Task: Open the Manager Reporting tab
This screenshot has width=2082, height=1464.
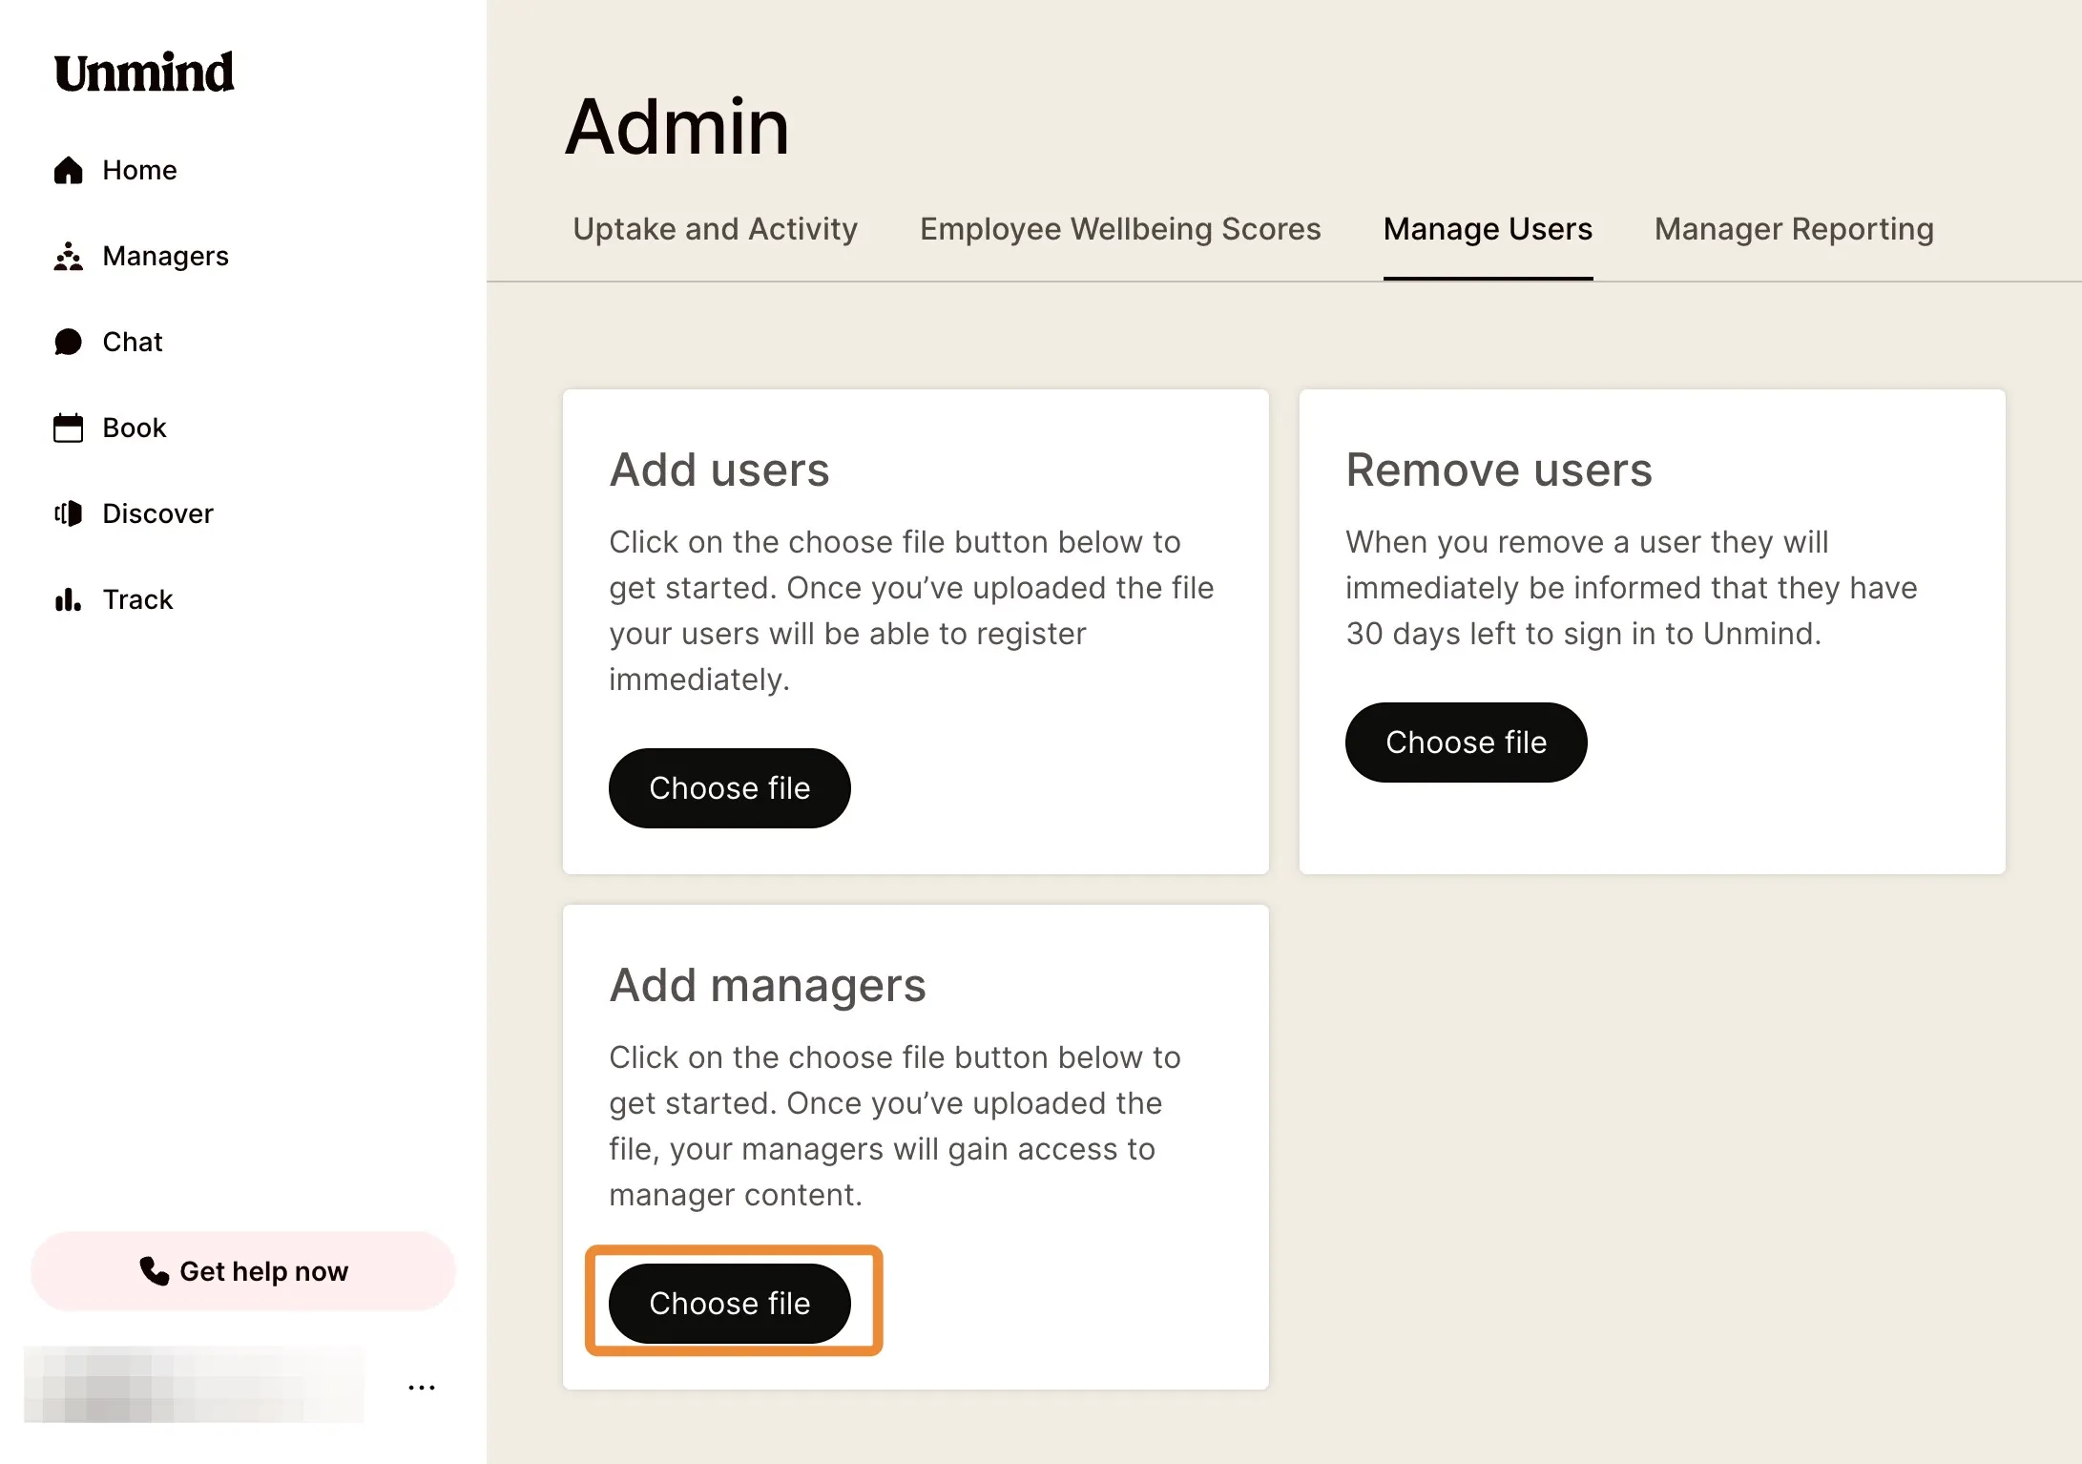Action: (x=1794, y=229)
